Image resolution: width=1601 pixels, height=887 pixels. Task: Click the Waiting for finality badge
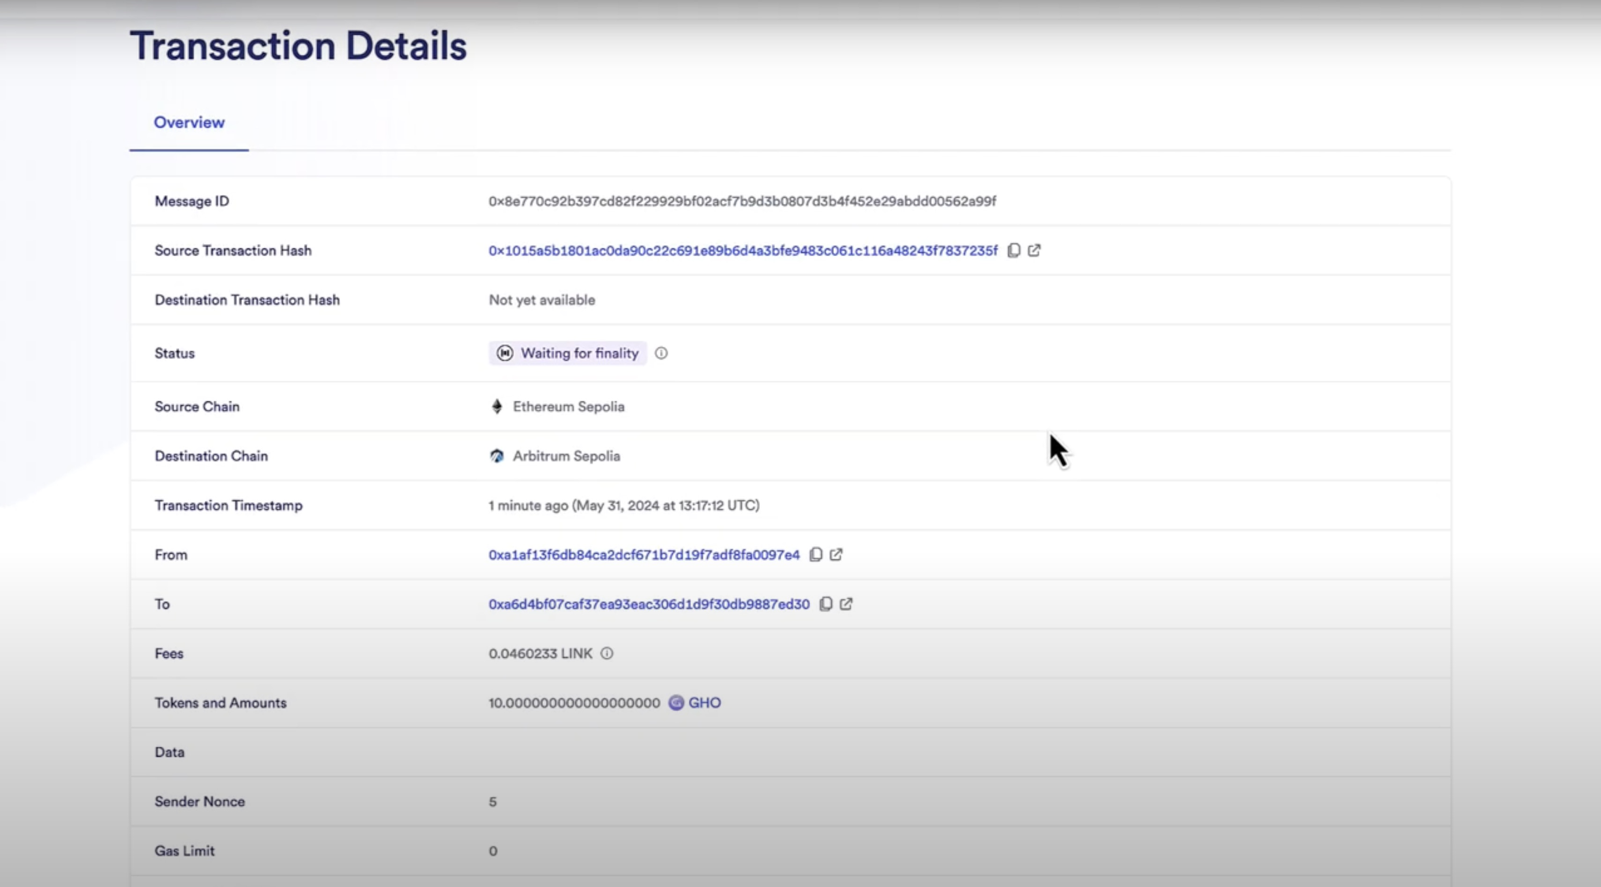point(567,353)
